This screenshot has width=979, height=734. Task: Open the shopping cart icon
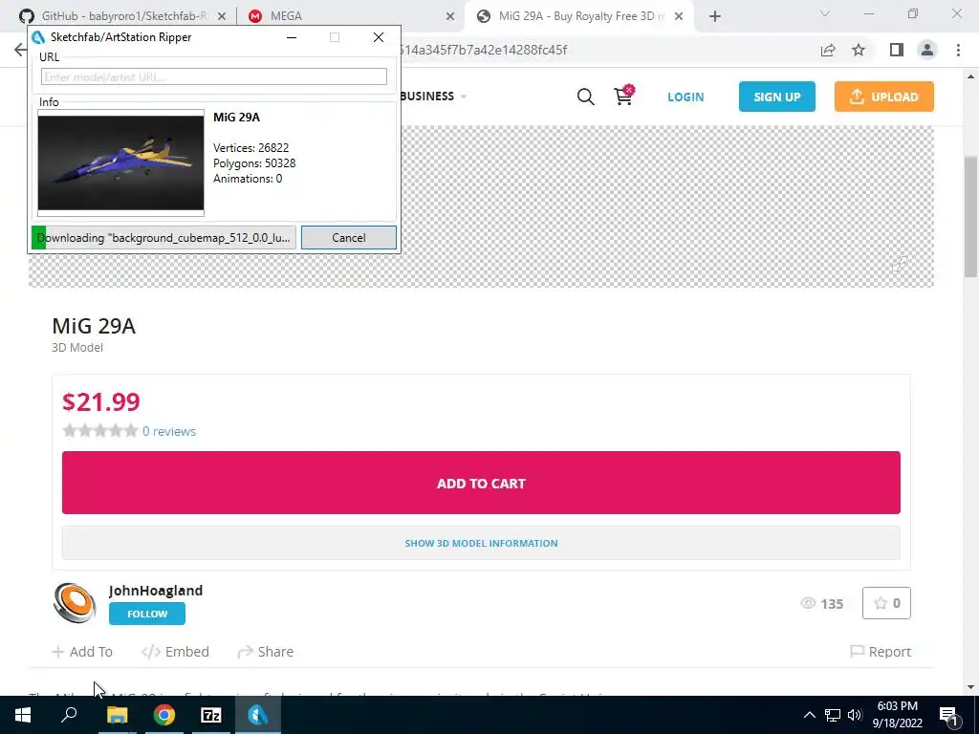point(623,96)
